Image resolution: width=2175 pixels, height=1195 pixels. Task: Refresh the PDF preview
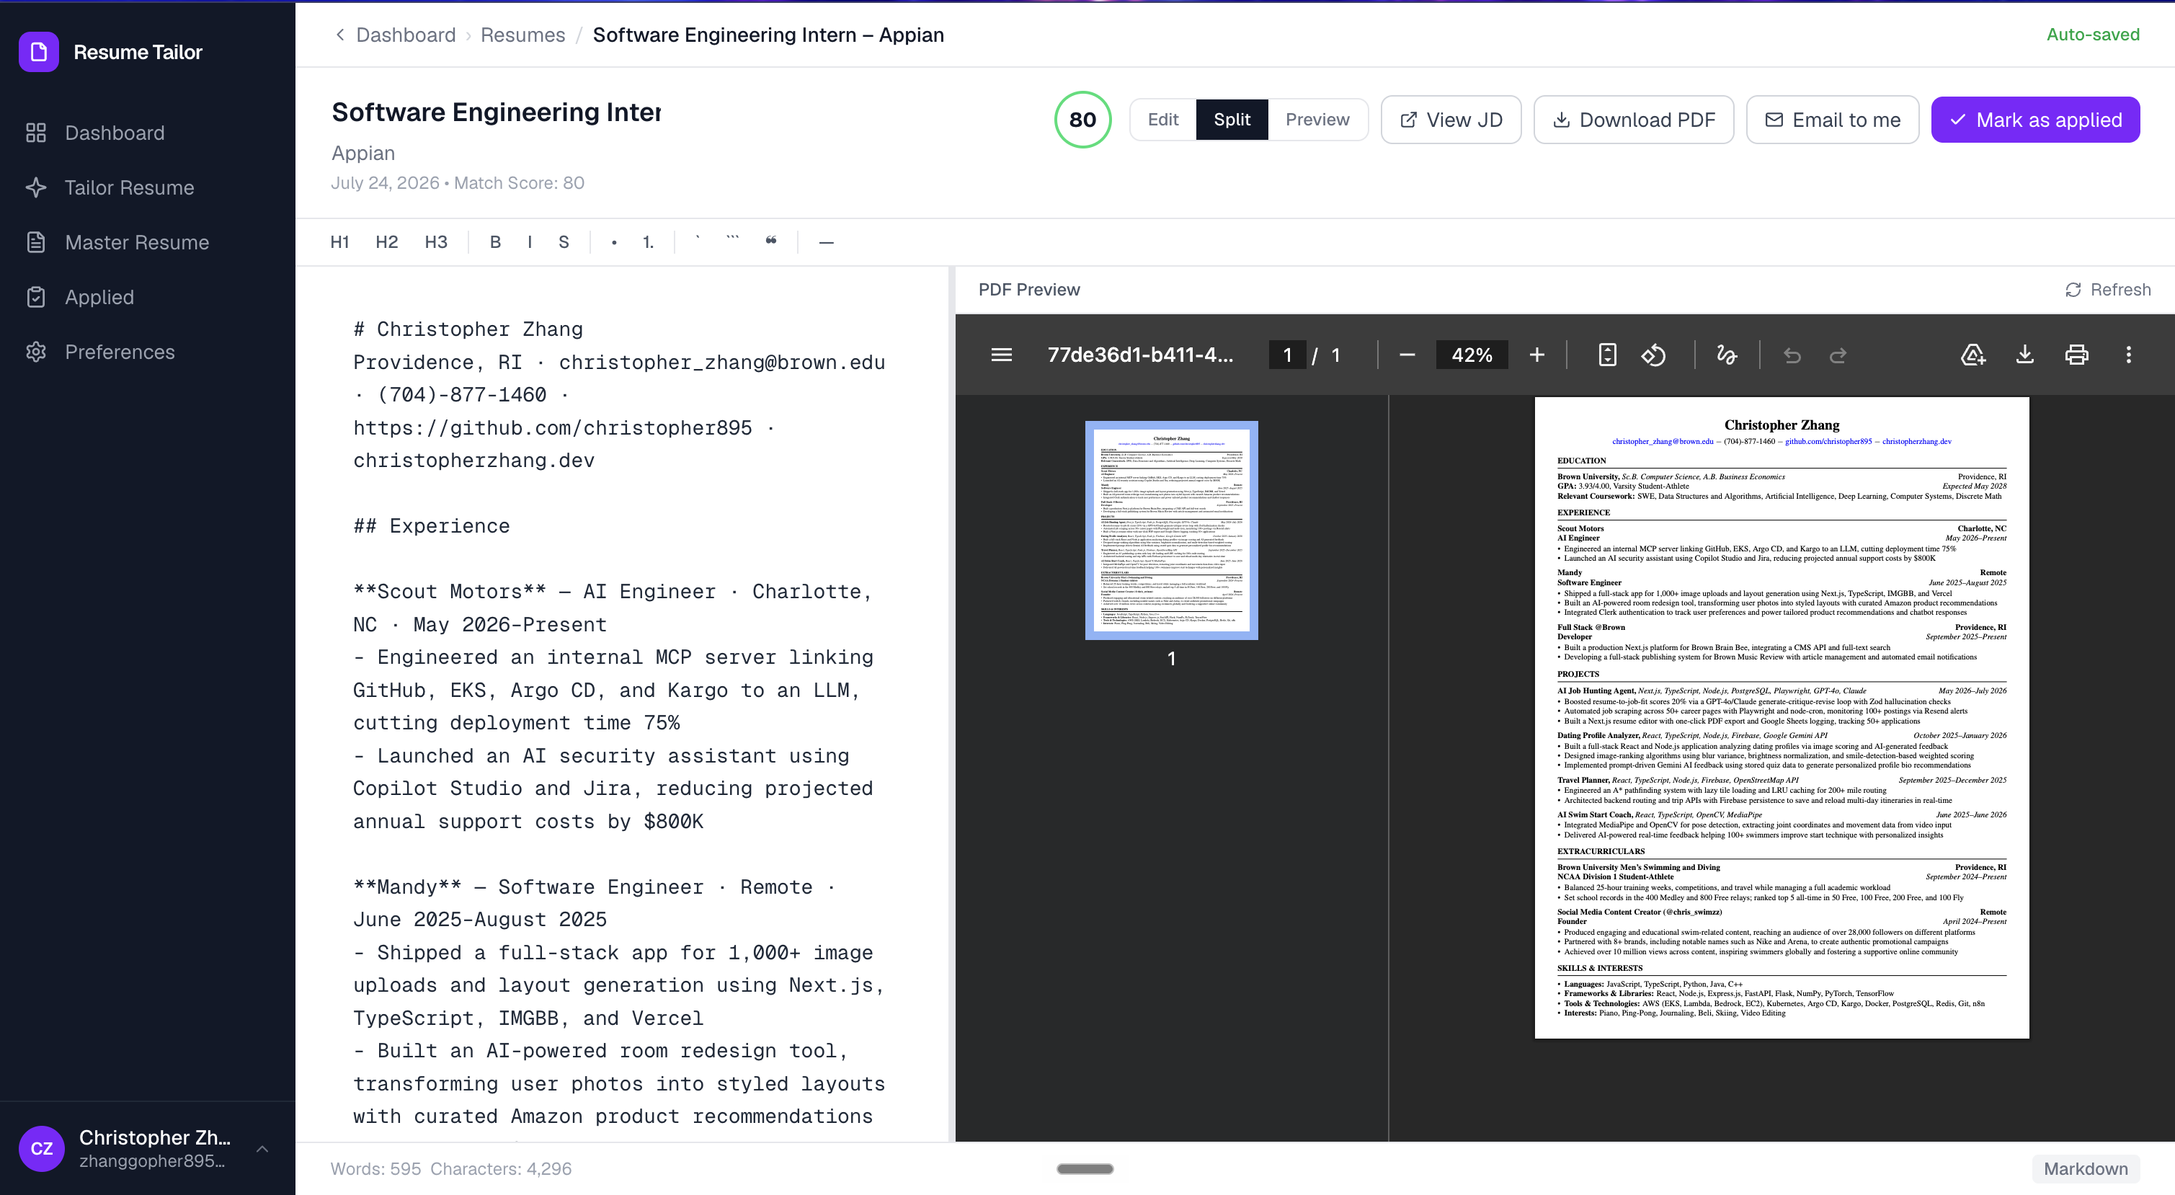coord(2107,290)
